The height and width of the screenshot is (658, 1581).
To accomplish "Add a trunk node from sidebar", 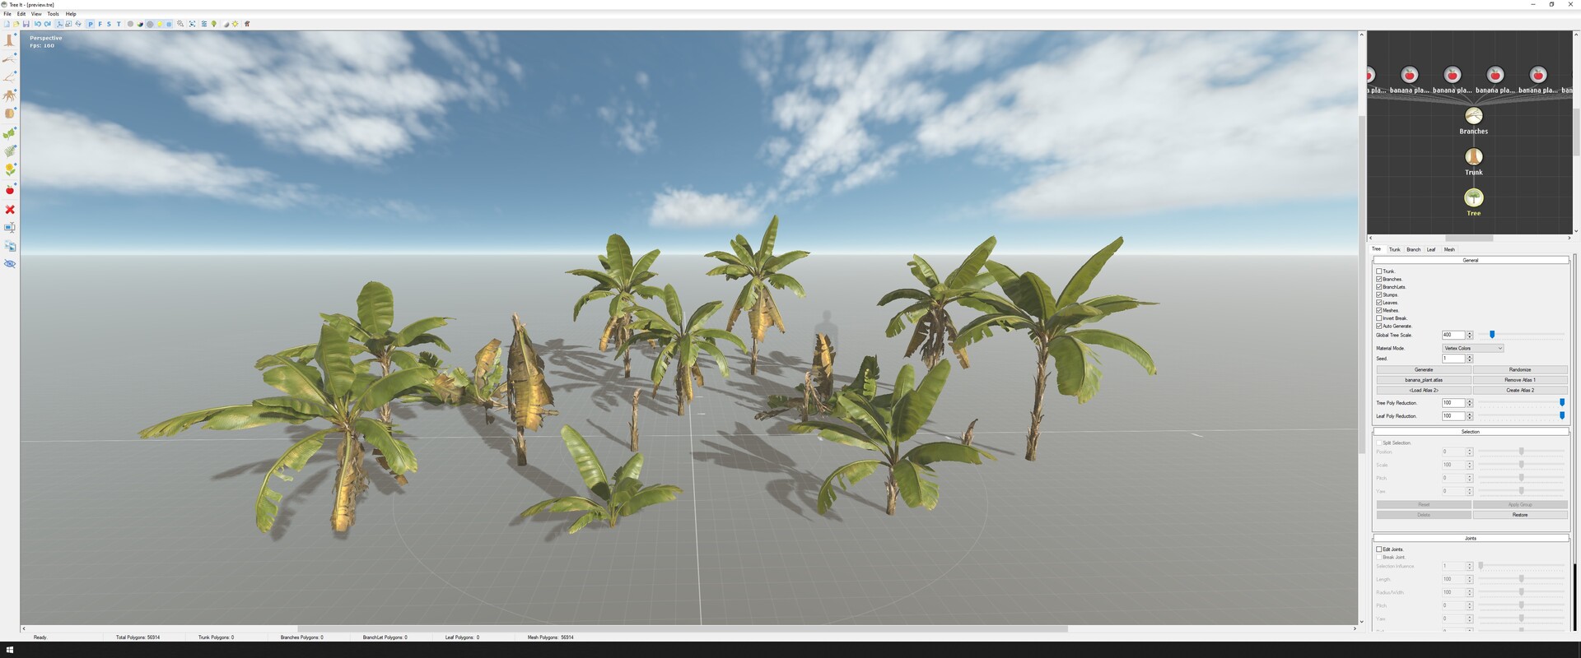I will [x=10, y=40].
